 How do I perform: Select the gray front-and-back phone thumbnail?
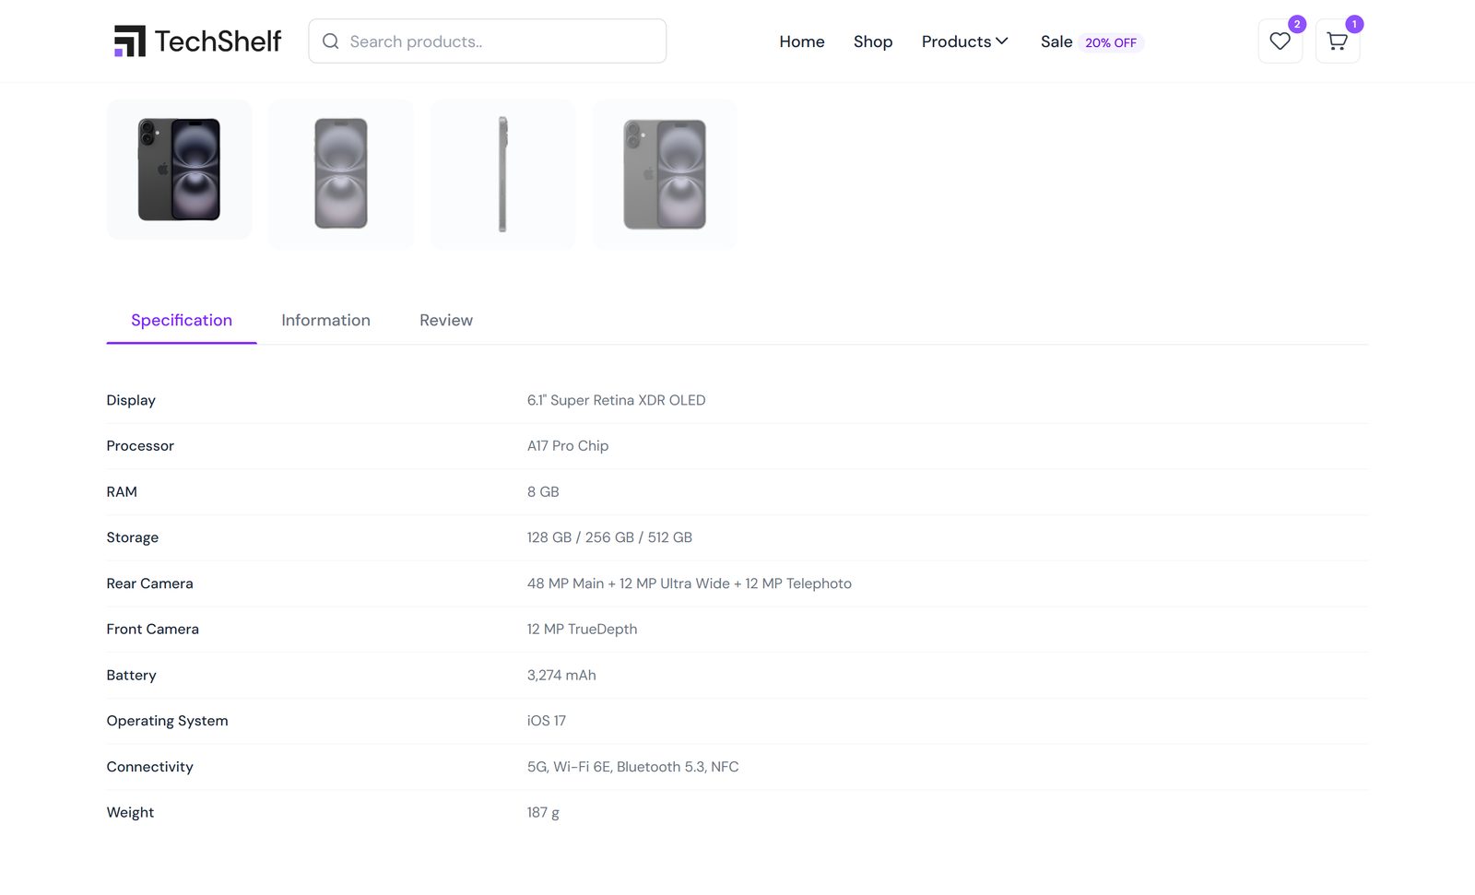click(x=665, y=173)
